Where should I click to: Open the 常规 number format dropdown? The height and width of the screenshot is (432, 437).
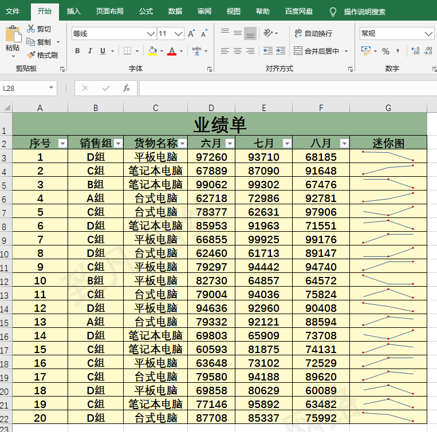point(428,34)
